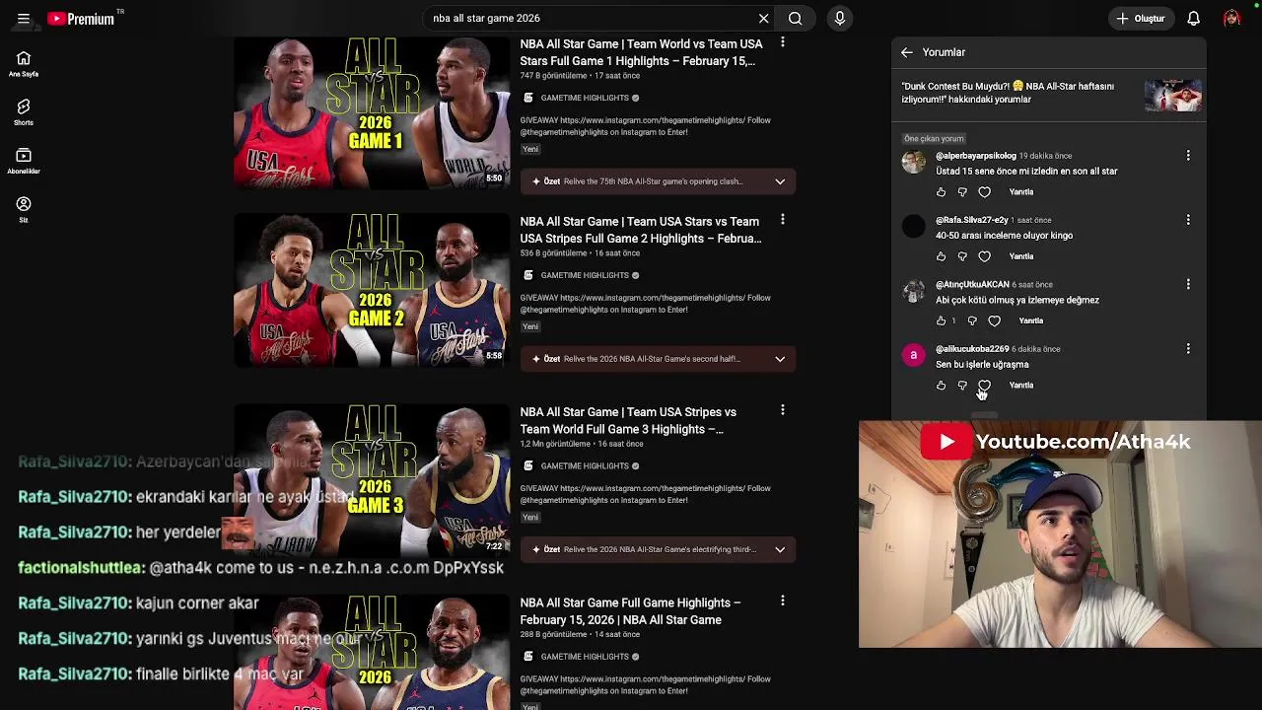Image resolution: width=1262 pixels, height=710 pixels.
Task: Heart the alperbayarpsikolog comment
Action: (x=984, y=192)
